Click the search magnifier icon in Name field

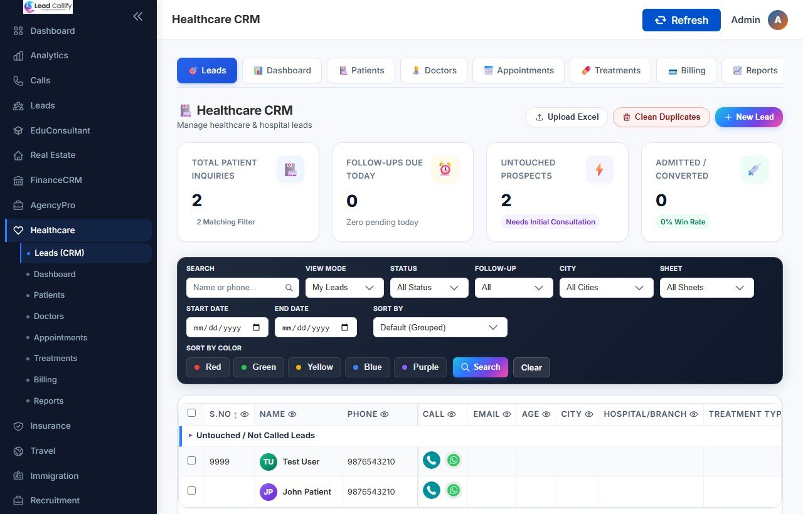tap(289, 288)
